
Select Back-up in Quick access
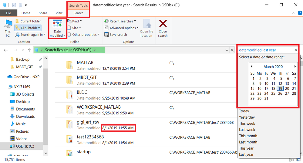[23, 59]
